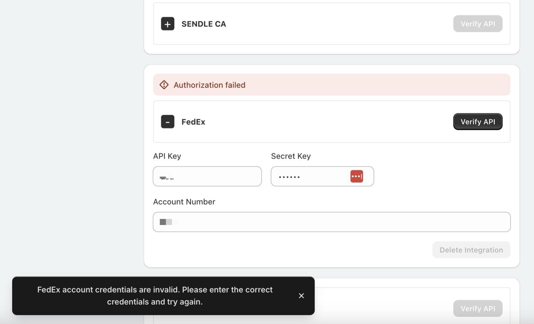This screenshot has width=534, height=324.
Task: Click the FedEx credentials invalid message text
Action: [155, 296]
